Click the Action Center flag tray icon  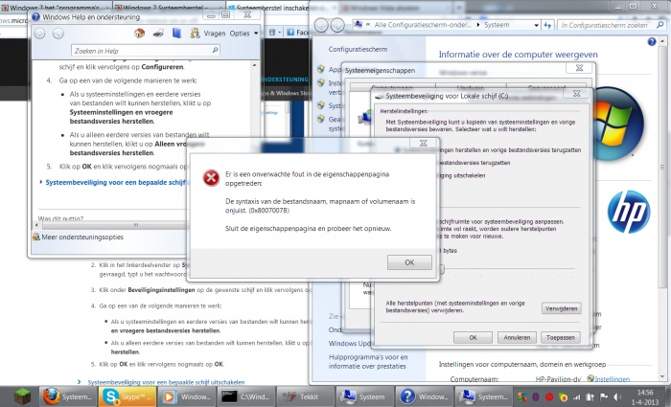(604, 397)
